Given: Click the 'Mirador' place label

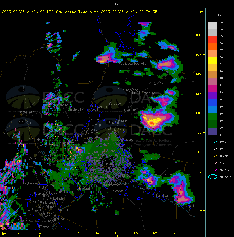Looking at the screenshot, I should [118, 191].
